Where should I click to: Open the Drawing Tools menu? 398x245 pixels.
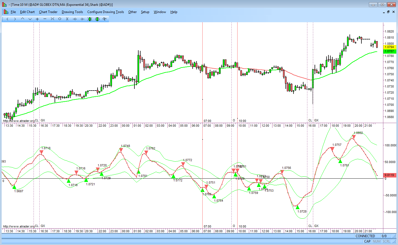72,12
